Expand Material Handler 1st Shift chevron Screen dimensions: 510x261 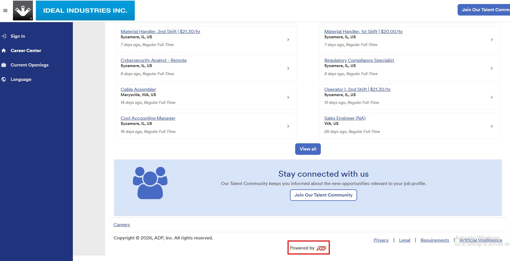point(492,39)
